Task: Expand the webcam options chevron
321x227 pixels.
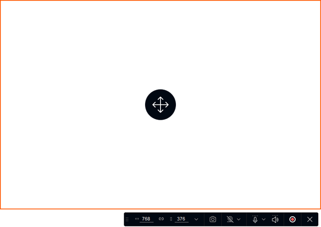Action: pos(239,220)
